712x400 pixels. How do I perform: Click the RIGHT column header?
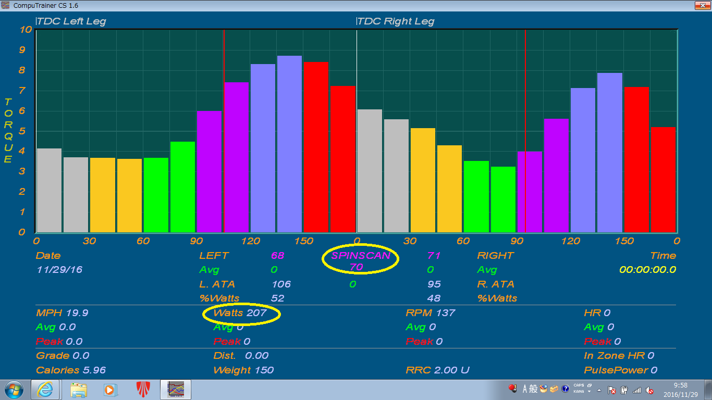[x=495, y=255]
